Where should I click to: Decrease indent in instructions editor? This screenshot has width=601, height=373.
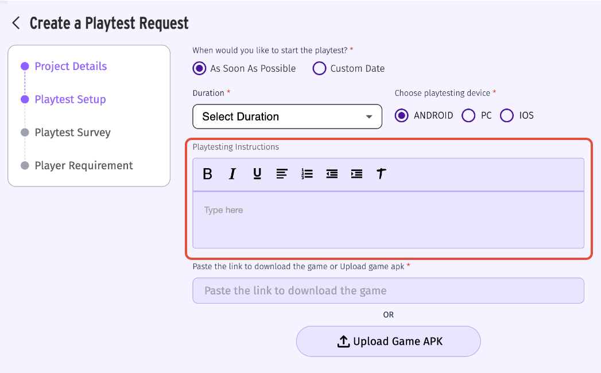click(x=332, y=174)
